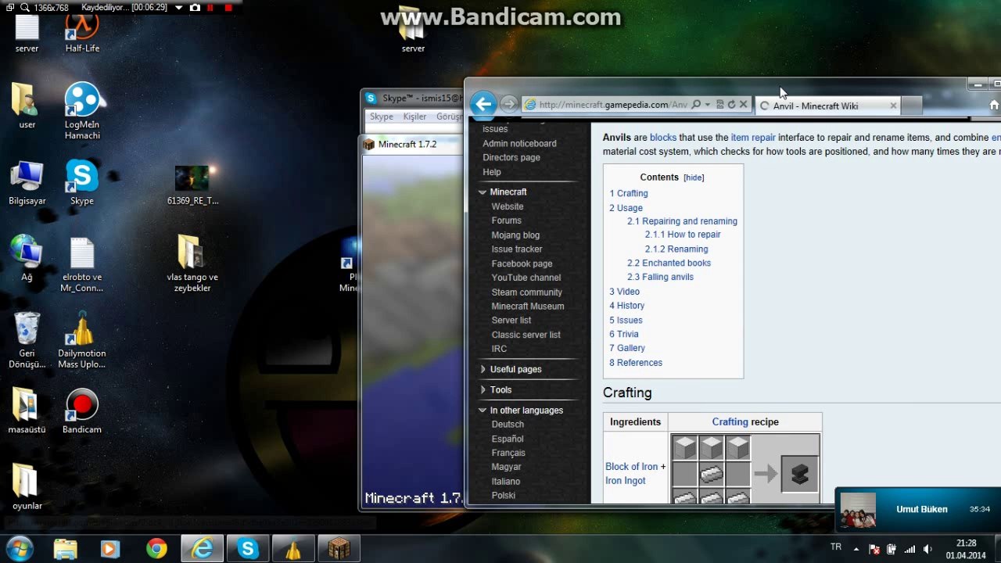Select the Ağ network desktop icon
Screen dimensions: 1001x563
[27, 258]
